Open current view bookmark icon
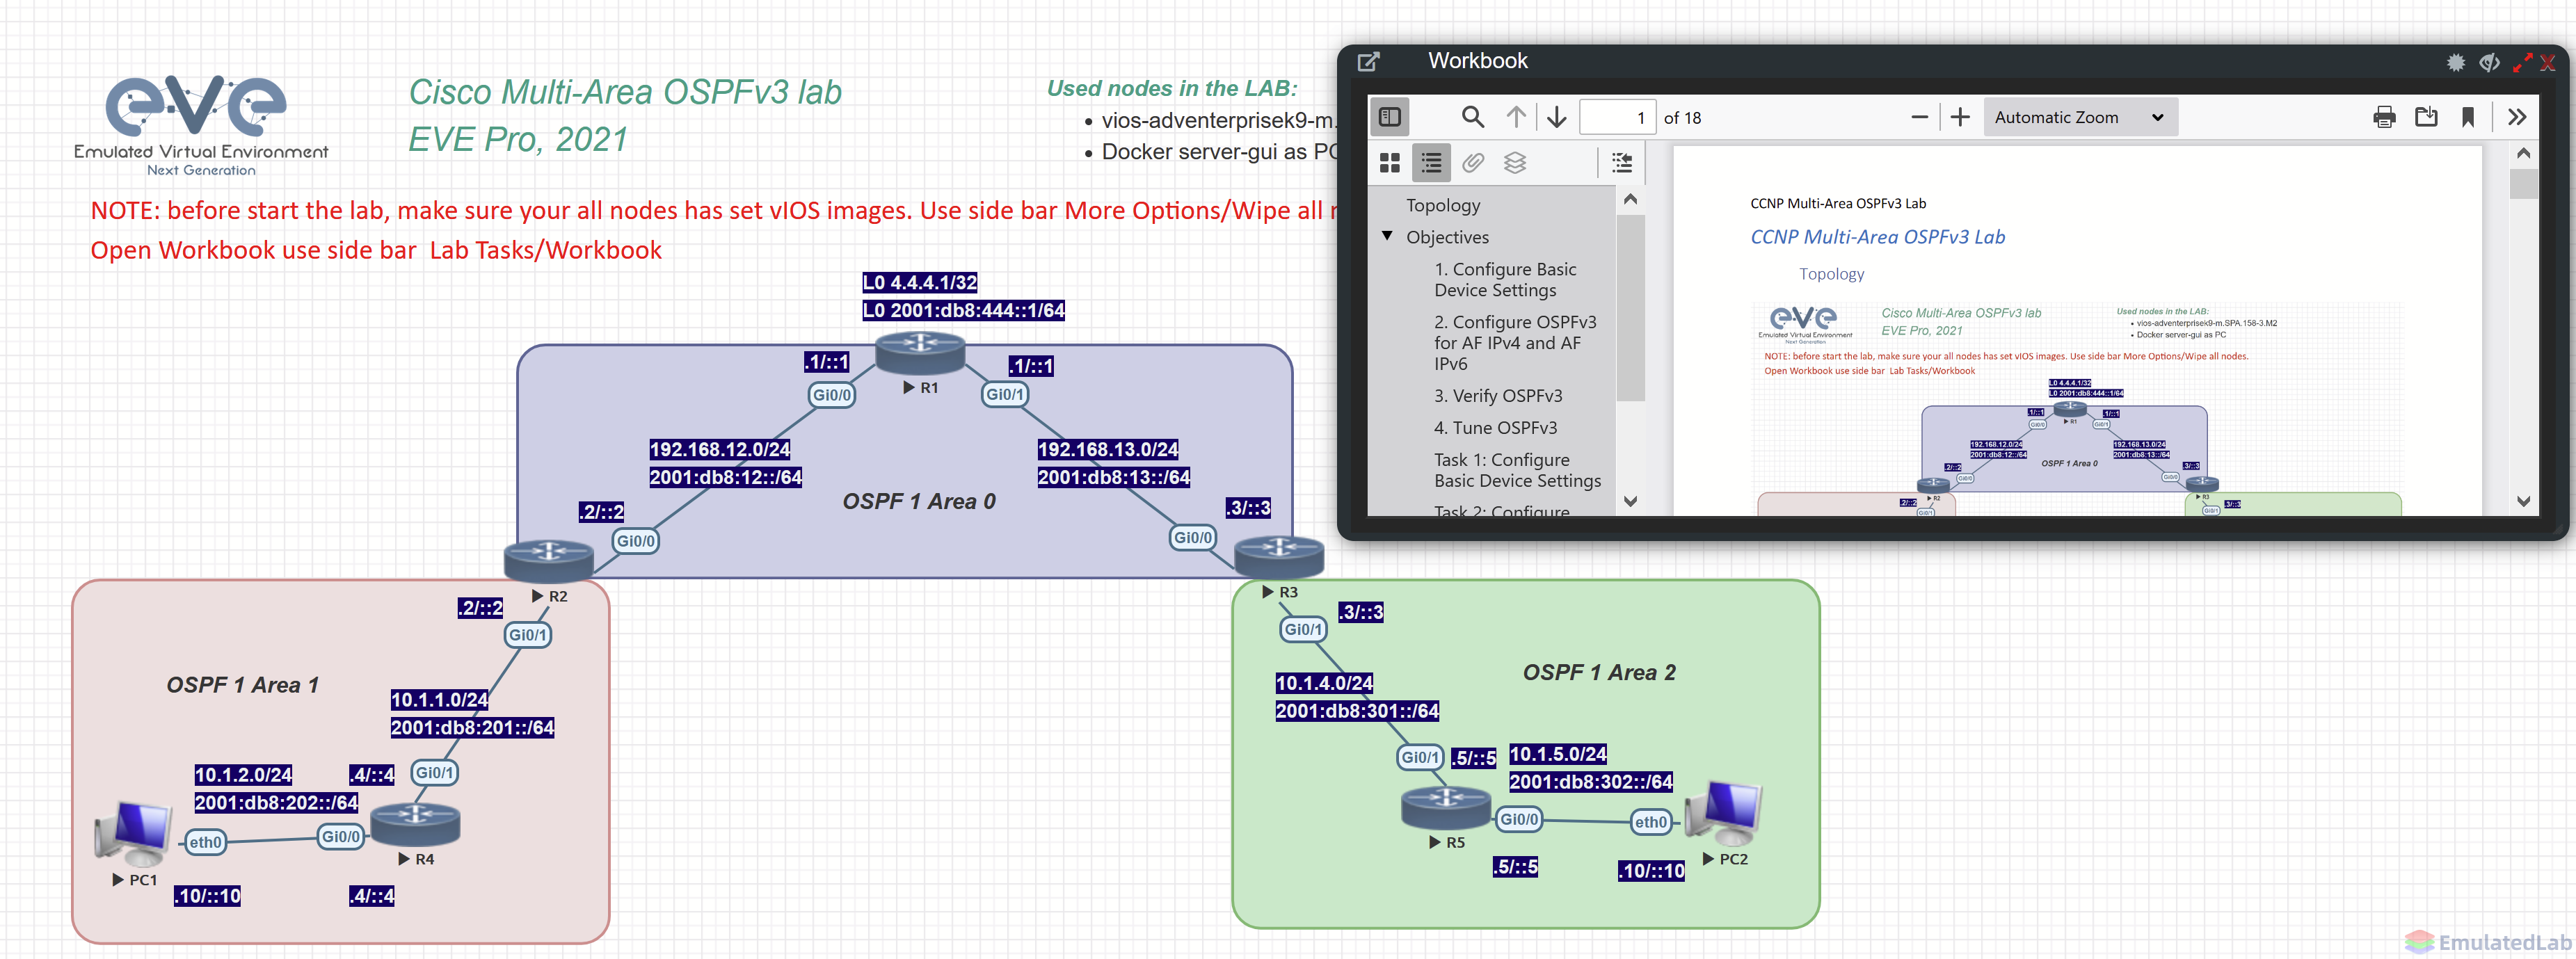Screen dimensions: 2576x959 pos(2467,117)
